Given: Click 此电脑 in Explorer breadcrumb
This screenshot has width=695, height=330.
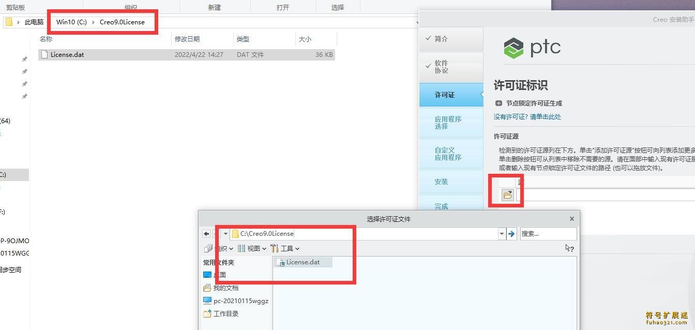Looking at the screenshot, I should click(x=34, y=22).
